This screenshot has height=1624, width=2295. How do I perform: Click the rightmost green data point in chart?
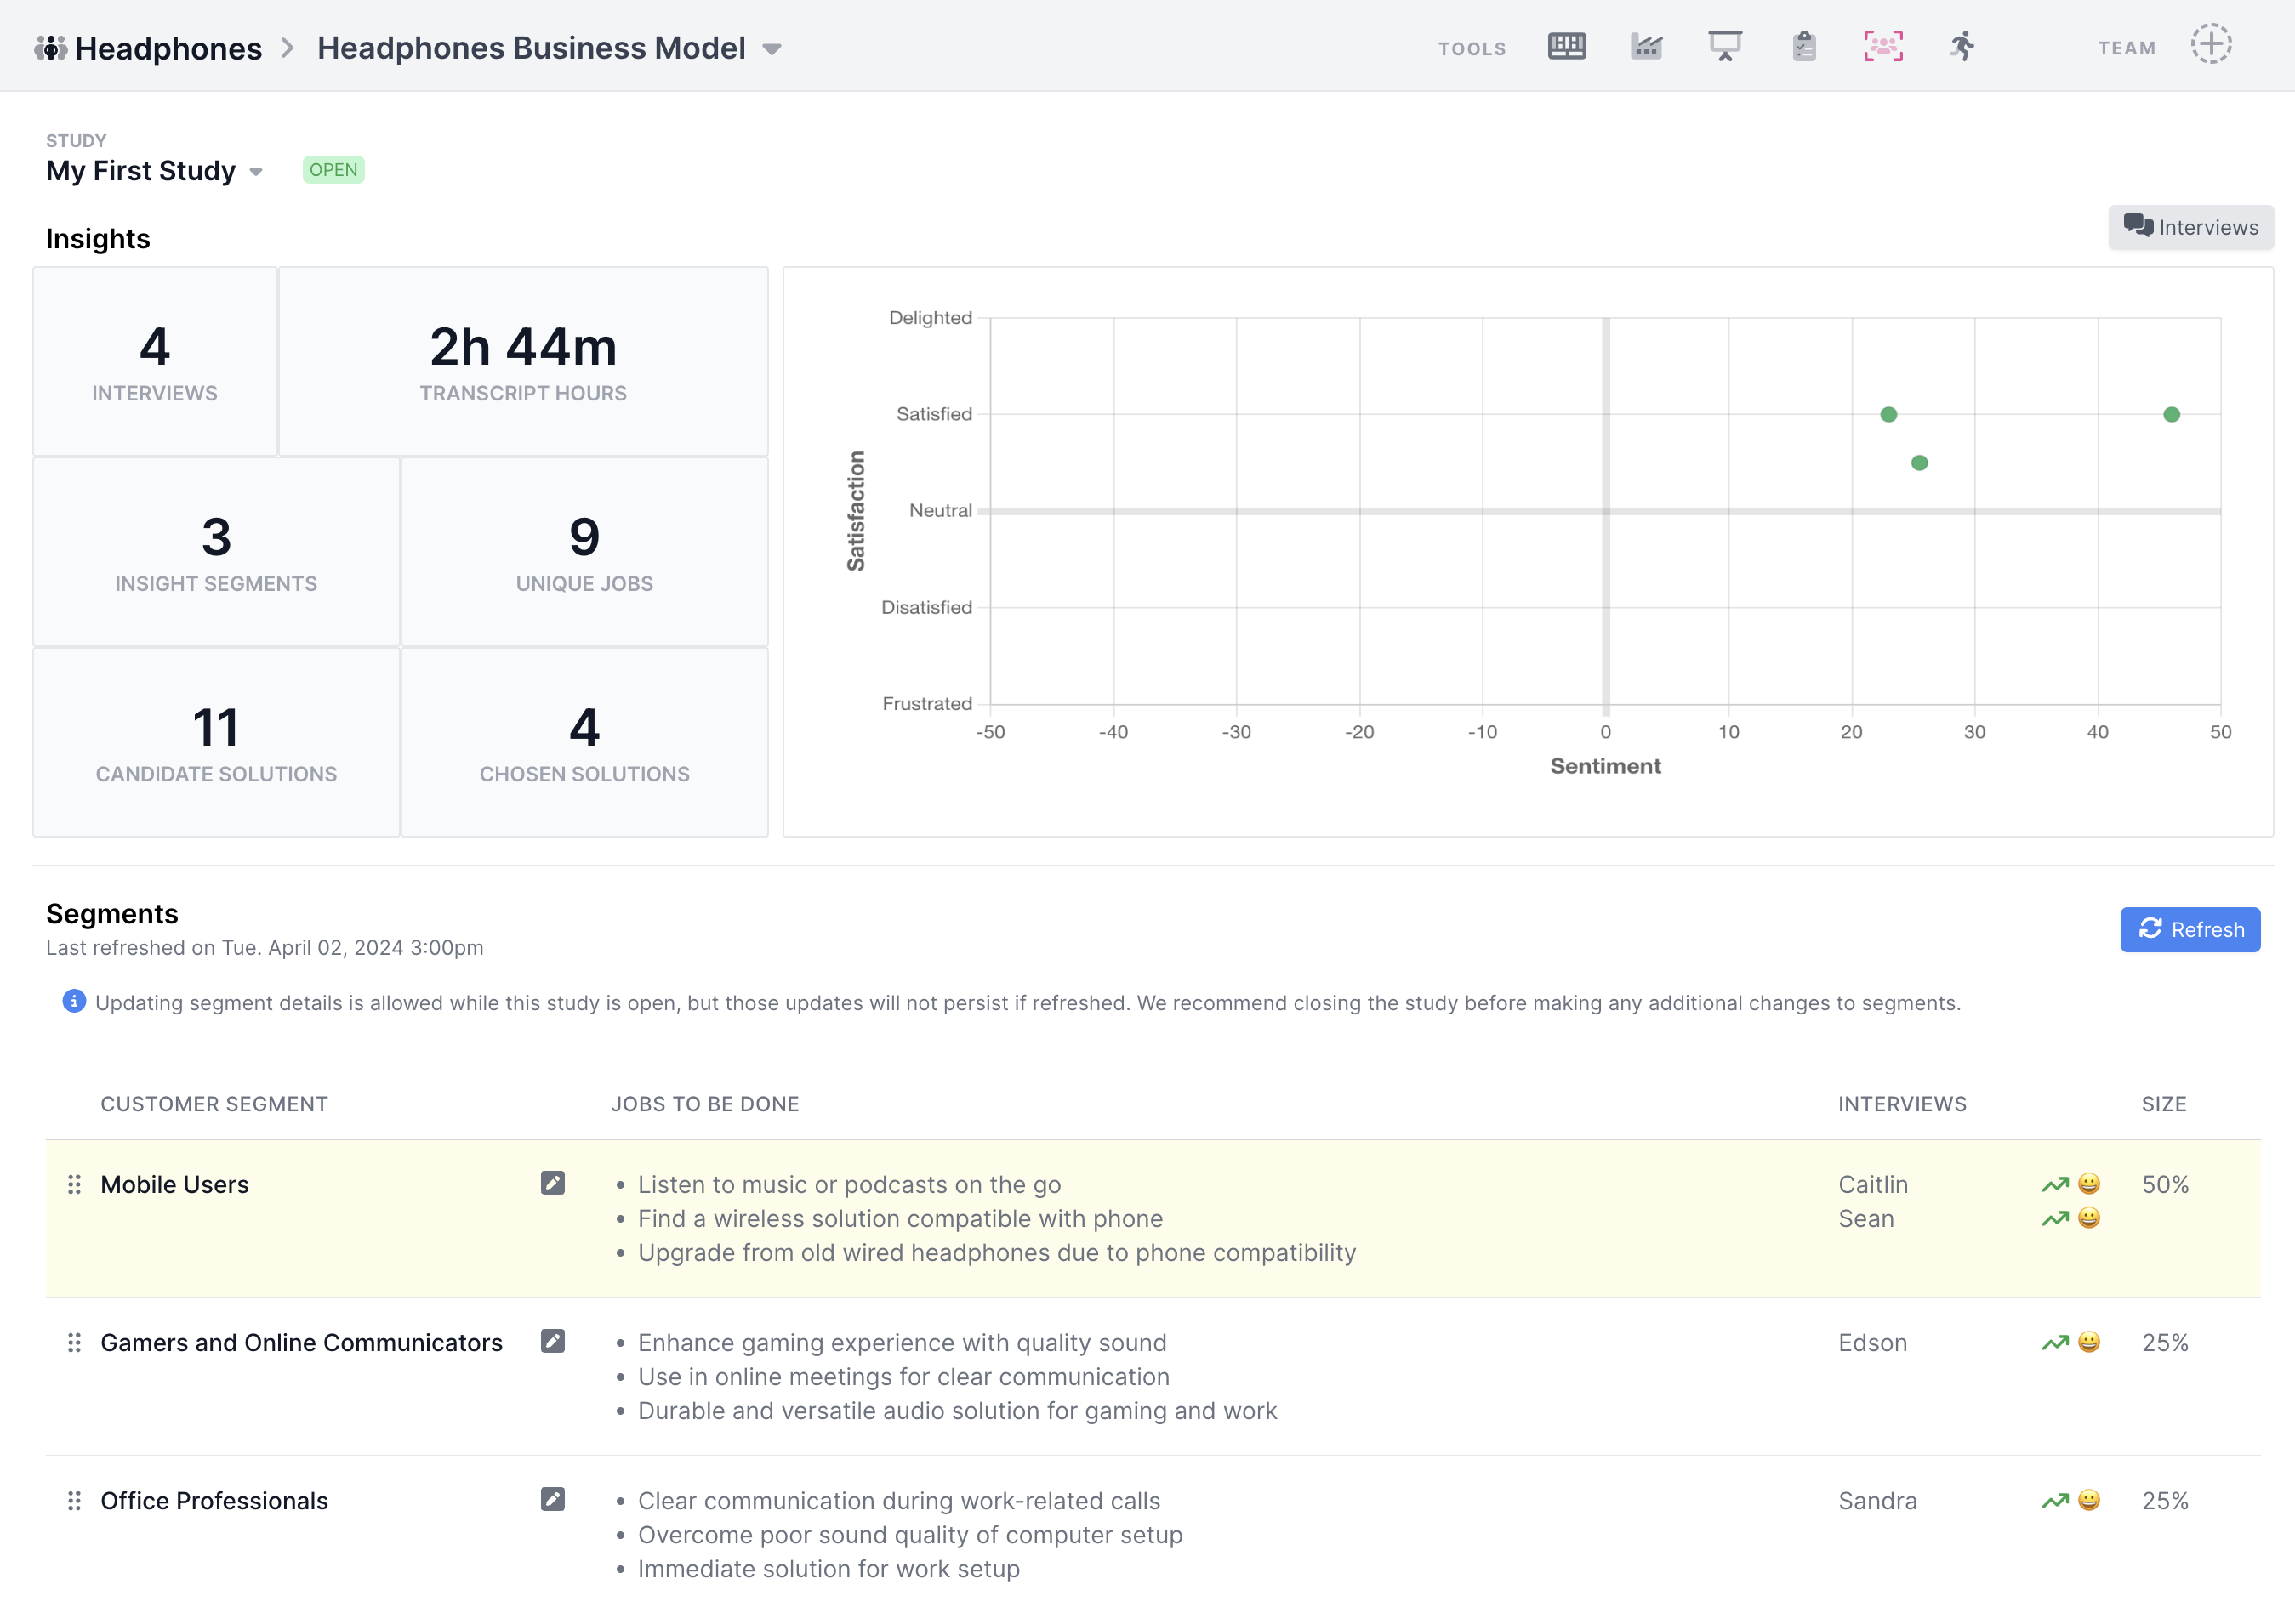pyautogui.click(x=2171, y=414)
